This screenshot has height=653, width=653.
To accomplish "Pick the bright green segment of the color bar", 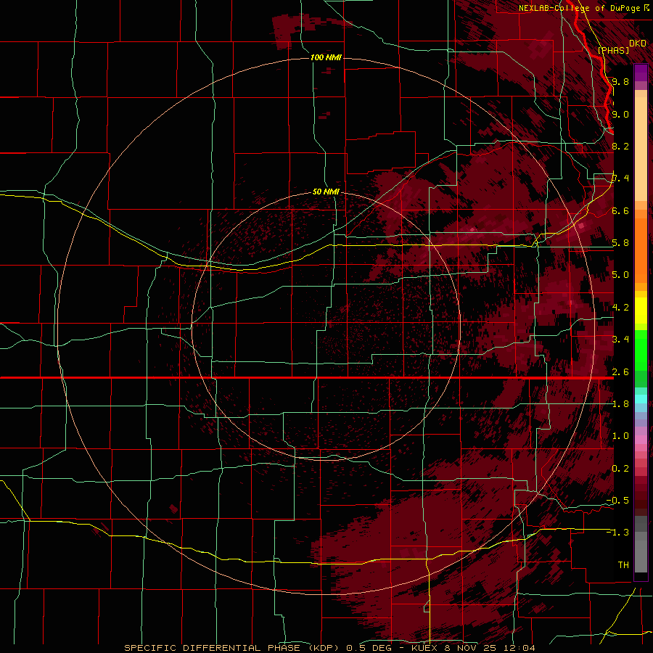I will (x=641, y=350).
